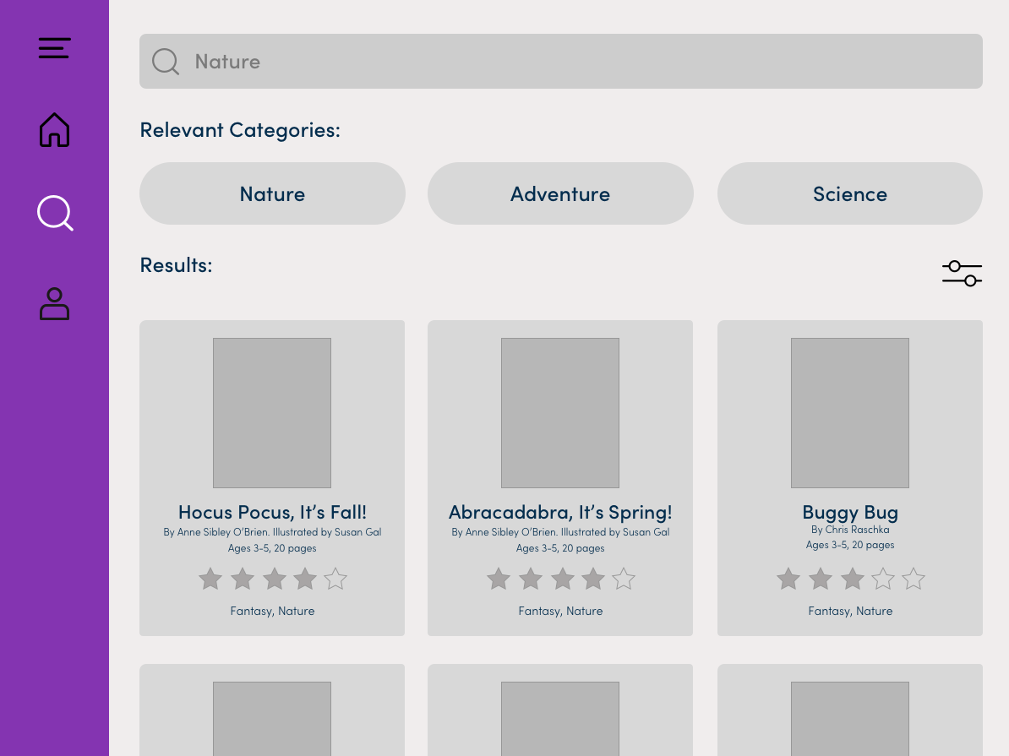Click the magnifier icon in search bar
The height and width of the screenshot is (756, 1009).
coord(165,62)
